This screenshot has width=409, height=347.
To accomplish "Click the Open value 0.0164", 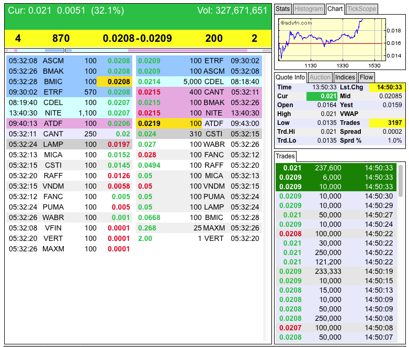I will 327,105.
